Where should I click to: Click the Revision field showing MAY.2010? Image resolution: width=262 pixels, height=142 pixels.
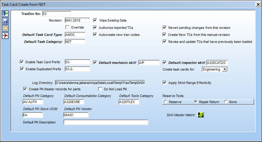(x=77, y=20)
